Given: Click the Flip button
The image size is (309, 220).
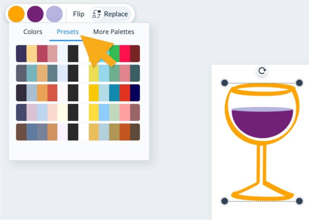Looking at the screenshot, I should (78, 14).
